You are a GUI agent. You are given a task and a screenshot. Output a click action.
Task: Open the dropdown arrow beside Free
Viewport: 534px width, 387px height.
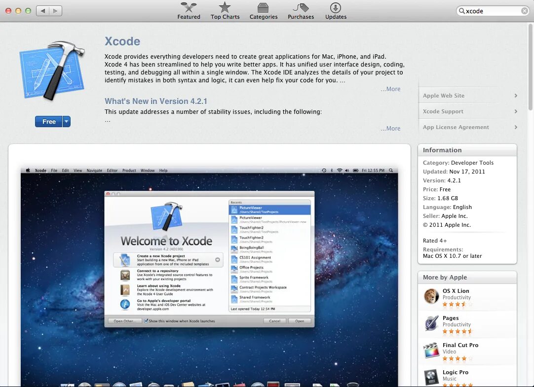point(67,121)
